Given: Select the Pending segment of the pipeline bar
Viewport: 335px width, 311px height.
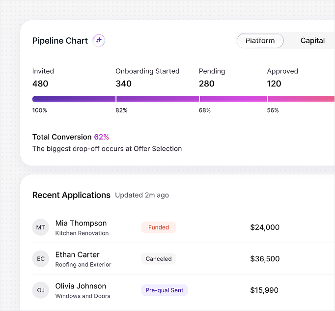Looking at the screenshot, I should pos(233,99).
